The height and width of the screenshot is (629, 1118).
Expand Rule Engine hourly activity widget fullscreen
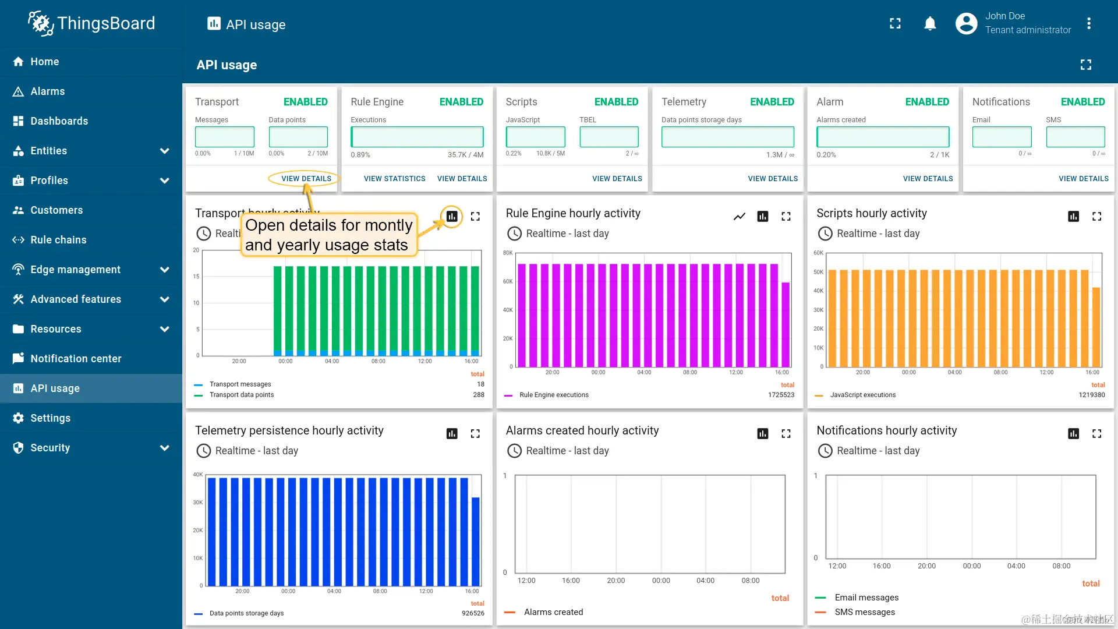[786, 217]
